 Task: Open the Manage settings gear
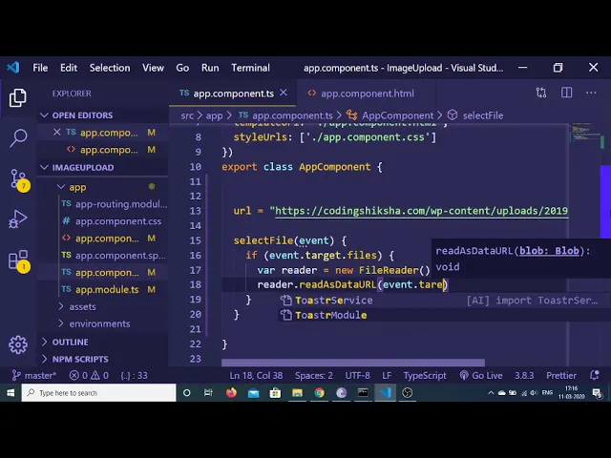point(18,344)
